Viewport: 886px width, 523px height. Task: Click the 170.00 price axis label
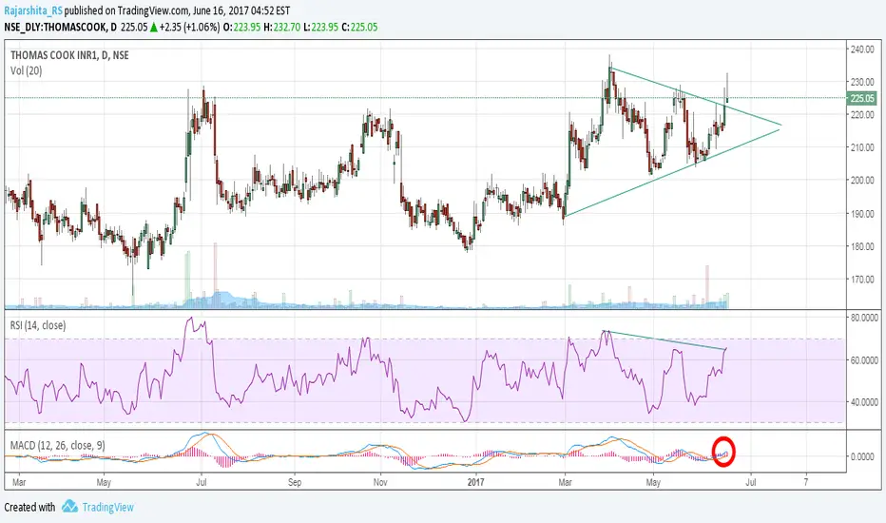coord(862,280)
